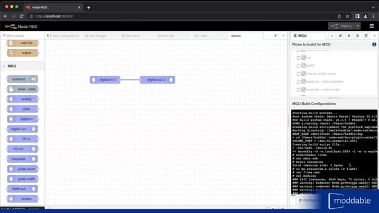The width and height of the screenshot is (379, 213).
Task: Check the 'neopixel - color palettes' flow checkbox
Action: pyautogui.click(x=298, y=82)
